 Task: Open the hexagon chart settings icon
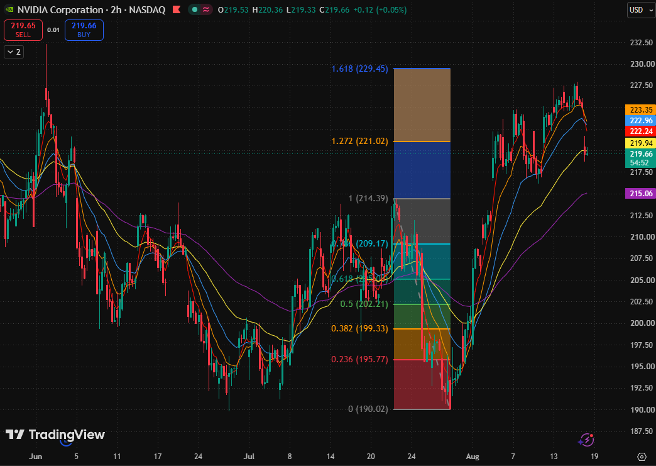(642, 457)
